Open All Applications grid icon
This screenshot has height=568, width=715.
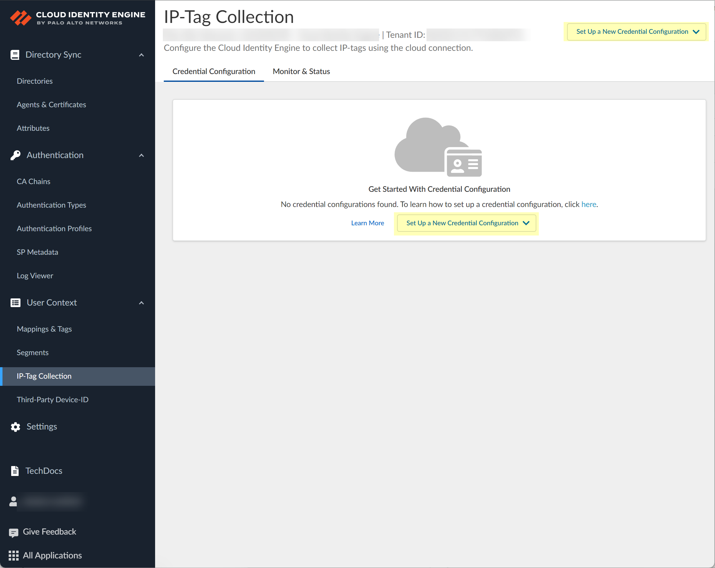point(13,555)
